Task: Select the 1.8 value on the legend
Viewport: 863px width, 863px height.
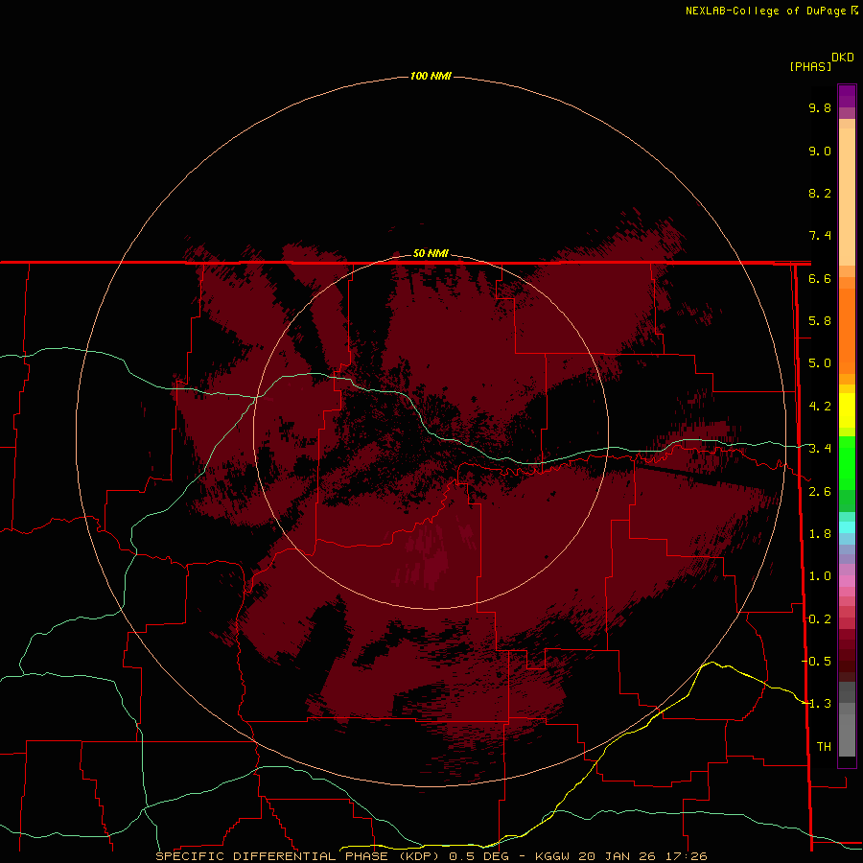Action: click(820, 534)
